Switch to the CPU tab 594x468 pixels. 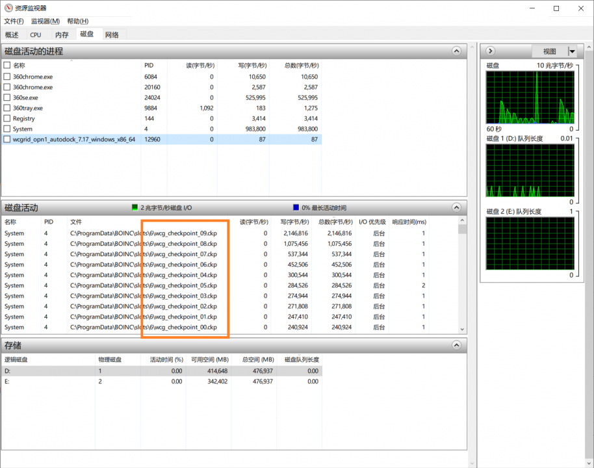[x=36, y=35]
